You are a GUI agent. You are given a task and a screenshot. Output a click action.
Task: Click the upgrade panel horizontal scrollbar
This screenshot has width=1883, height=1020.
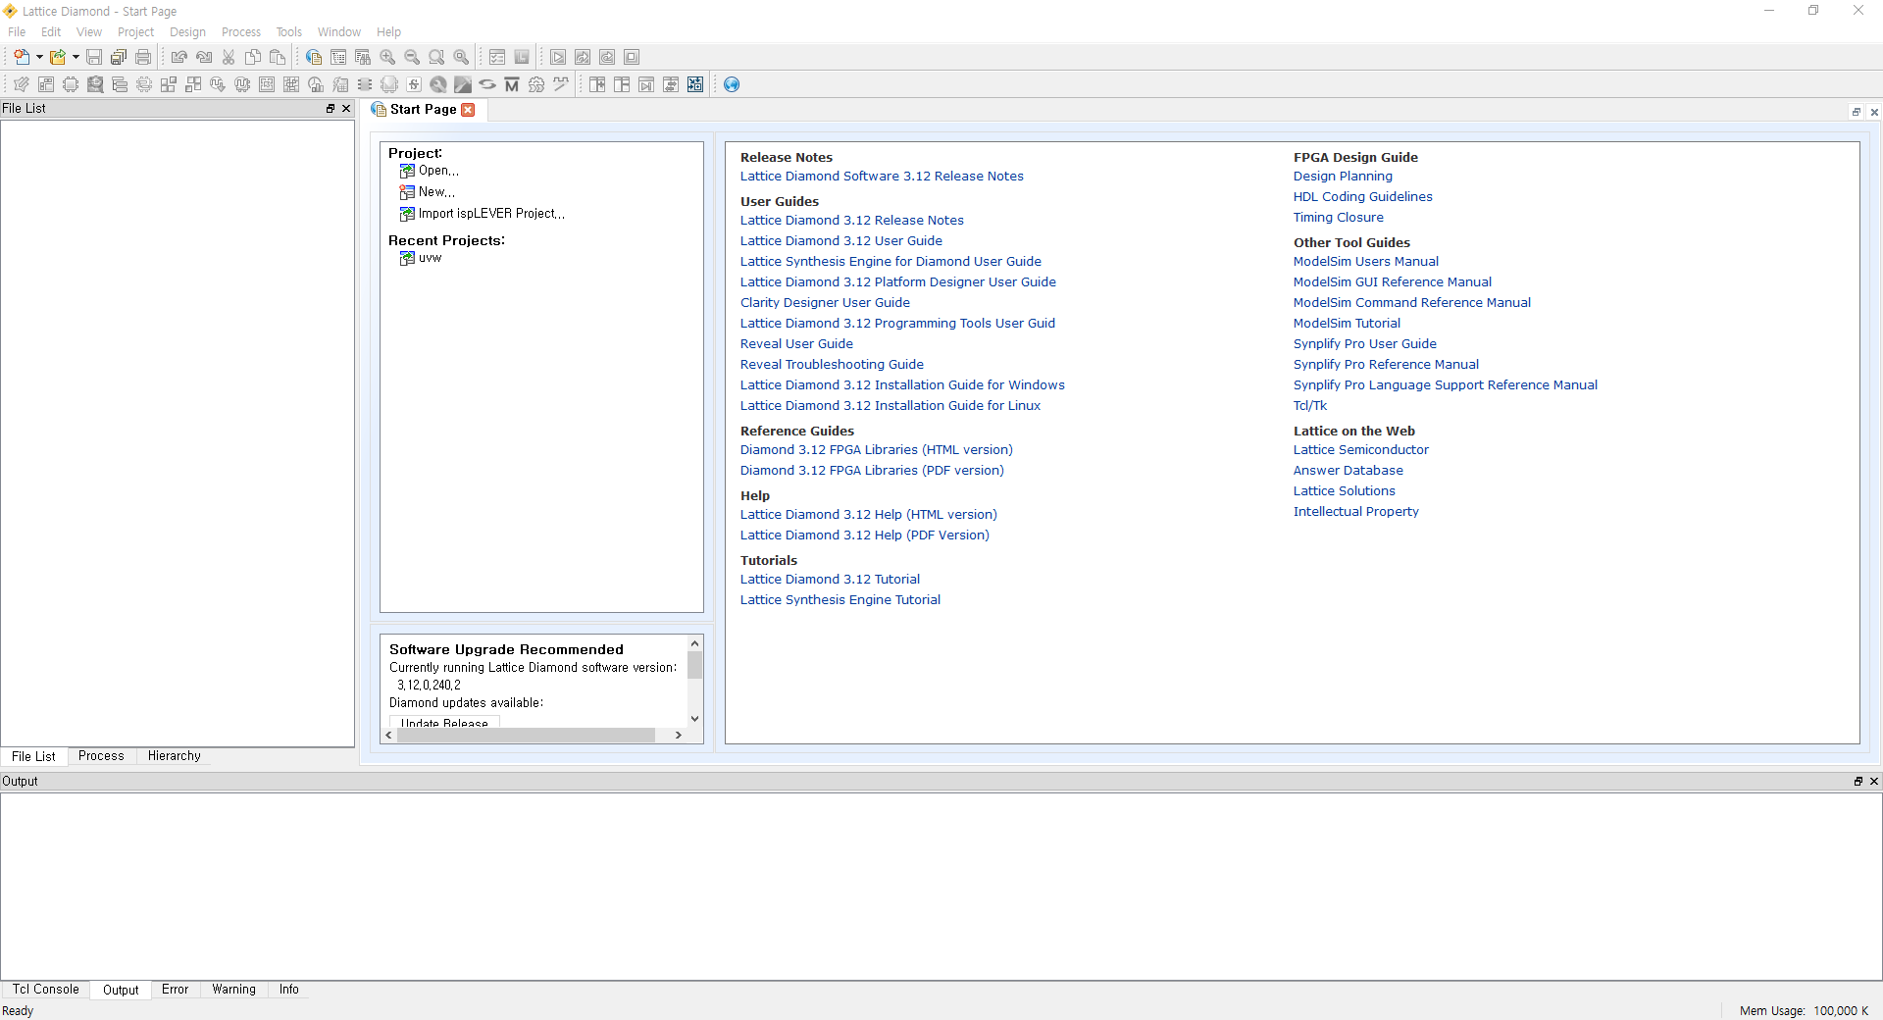[526, 736]
